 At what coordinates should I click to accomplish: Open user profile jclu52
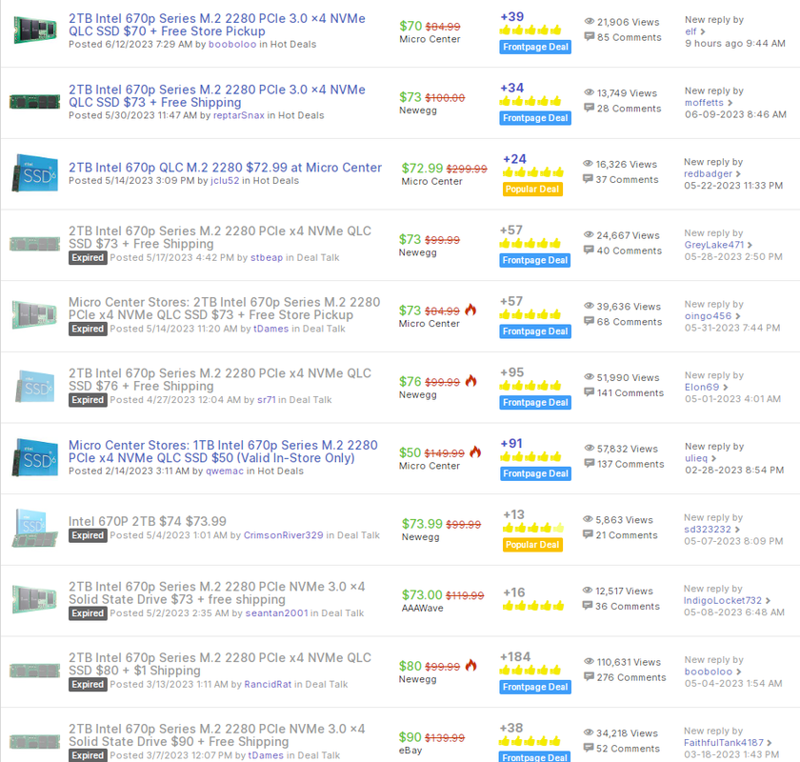pos(225,181)
